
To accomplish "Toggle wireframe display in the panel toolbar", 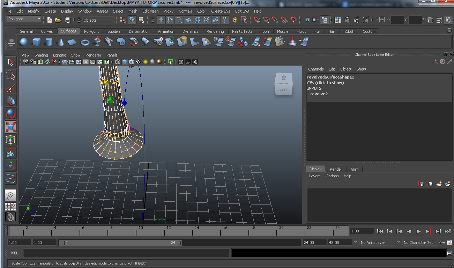I will (118, 62).
